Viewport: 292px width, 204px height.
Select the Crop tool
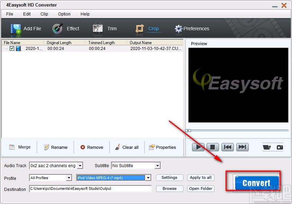point(147,29)
